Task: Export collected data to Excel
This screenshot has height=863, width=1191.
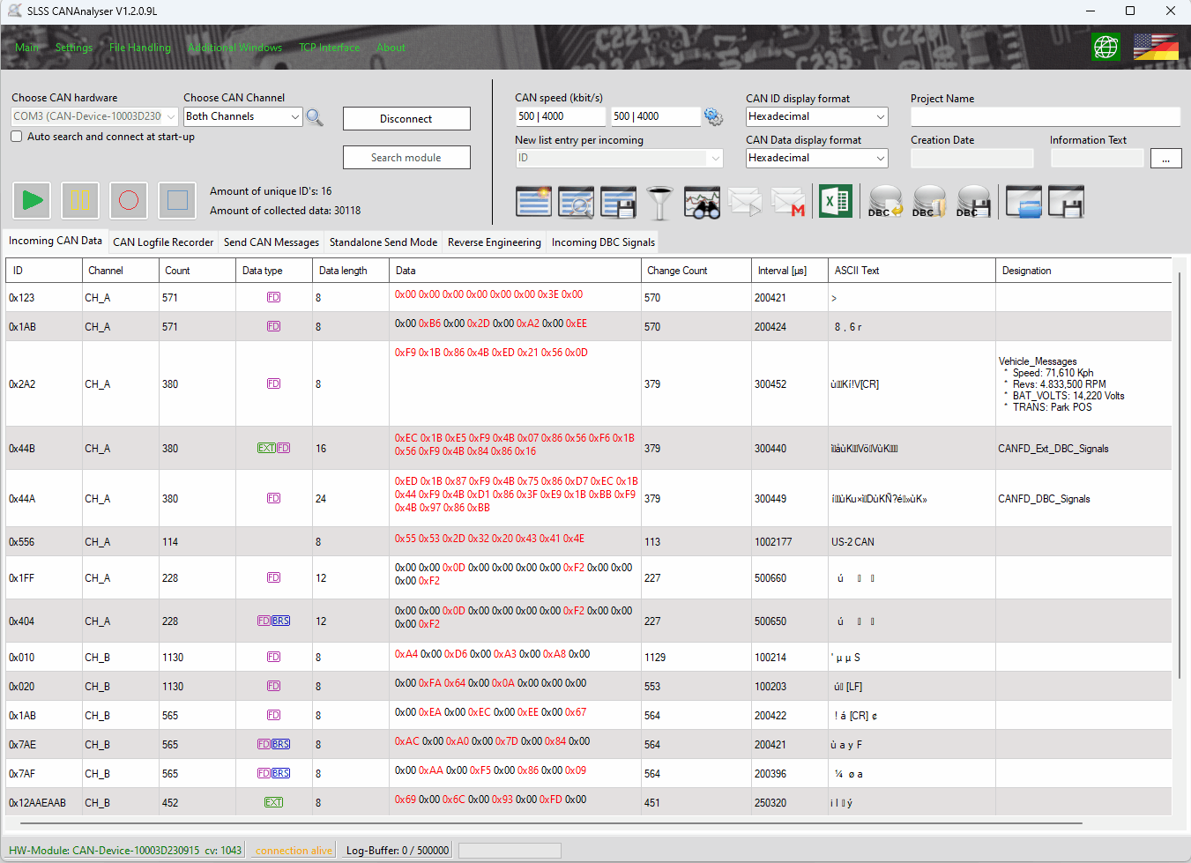Action: pos(835,201)
